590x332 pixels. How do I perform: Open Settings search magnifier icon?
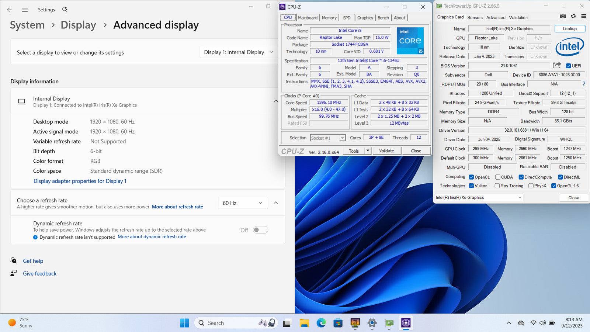coord(65,10)
